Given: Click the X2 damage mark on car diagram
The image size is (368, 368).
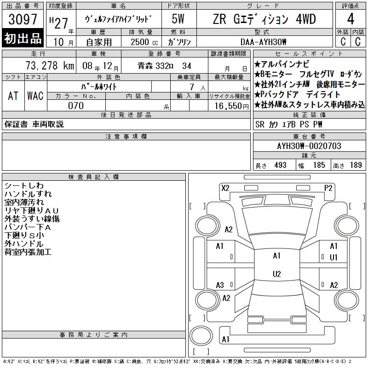Looking at the screenshot, I should click(x=225, y=188).
